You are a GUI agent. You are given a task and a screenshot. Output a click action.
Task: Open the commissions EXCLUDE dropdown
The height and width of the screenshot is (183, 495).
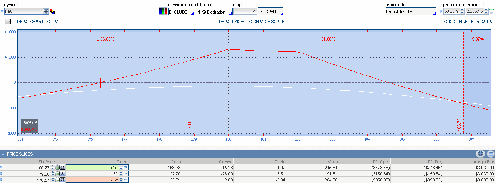pyautogui.click(x=181, y=12)
